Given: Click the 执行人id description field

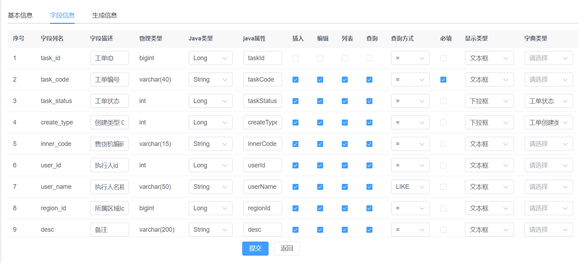Looking at the screenshot, I should coord(109,166).
